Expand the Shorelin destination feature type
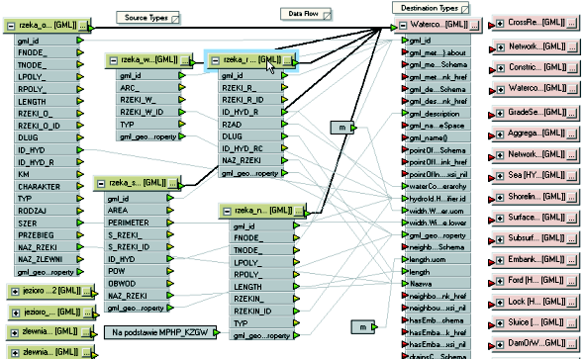 pos(500,197)
